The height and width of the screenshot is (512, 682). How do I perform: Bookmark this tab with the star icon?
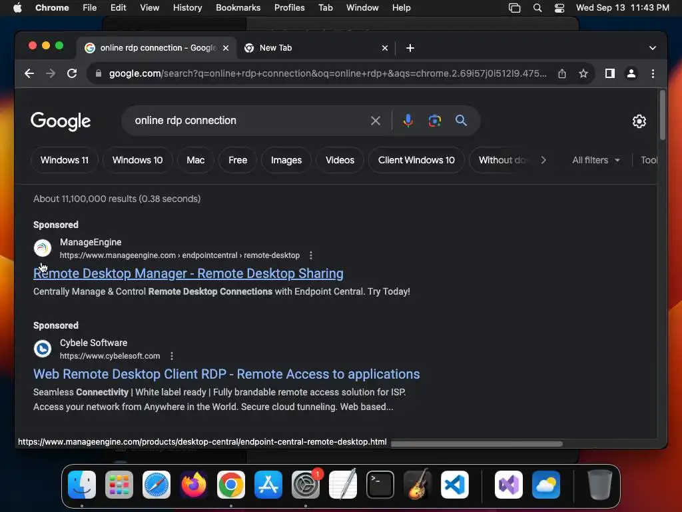(x=583, y=73)
